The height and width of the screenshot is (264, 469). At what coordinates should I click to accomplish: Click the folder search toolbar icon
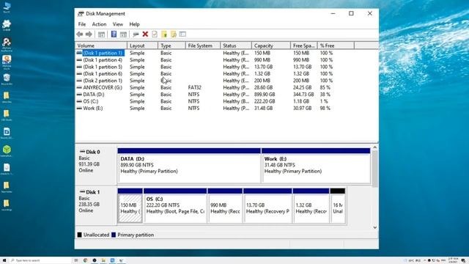173,34
